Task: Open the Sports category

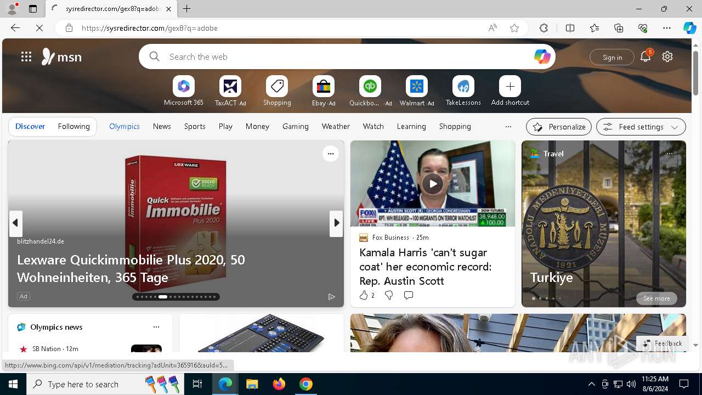Action: coord(195,126)
